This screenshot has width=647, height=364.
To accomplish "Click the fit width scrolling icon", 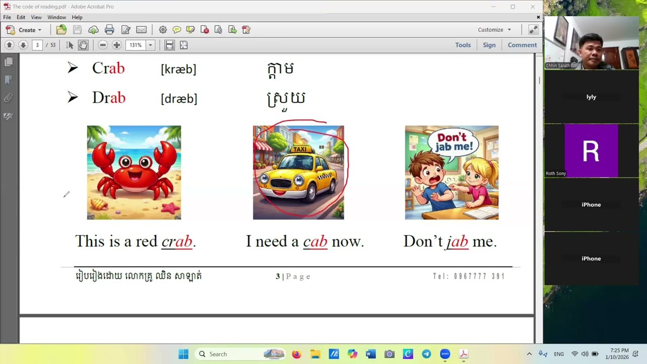I will point(169,45).
